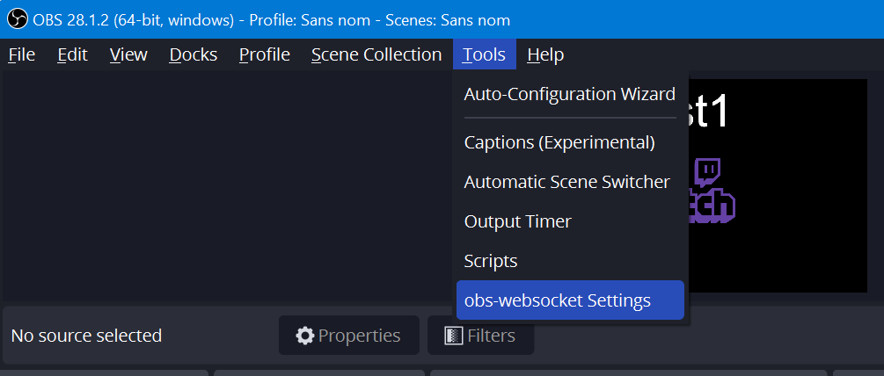Open the Docks menu

pyautogui.click(x=194, y=54)
